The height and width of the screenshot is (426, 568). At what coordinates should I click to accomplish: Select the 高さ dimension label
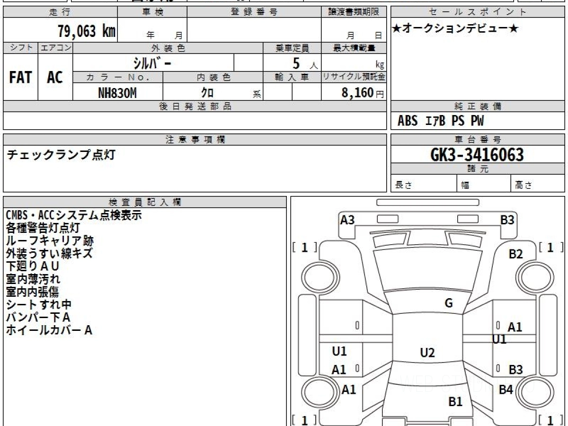coord(524,186)
